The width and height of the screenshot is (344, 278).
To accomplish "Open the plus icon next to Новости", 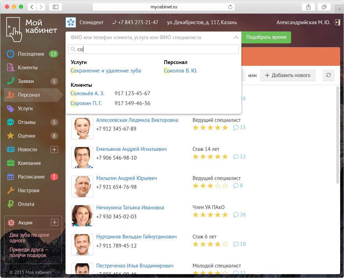I will (54, 150).
